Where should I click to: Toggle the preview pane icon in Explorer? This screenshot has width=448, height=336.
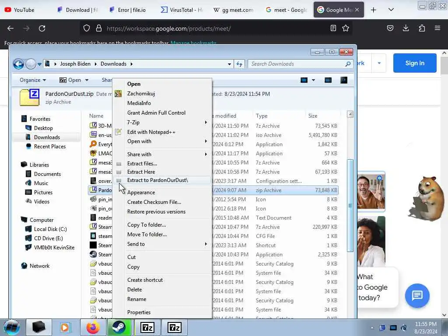click(328, 80)
